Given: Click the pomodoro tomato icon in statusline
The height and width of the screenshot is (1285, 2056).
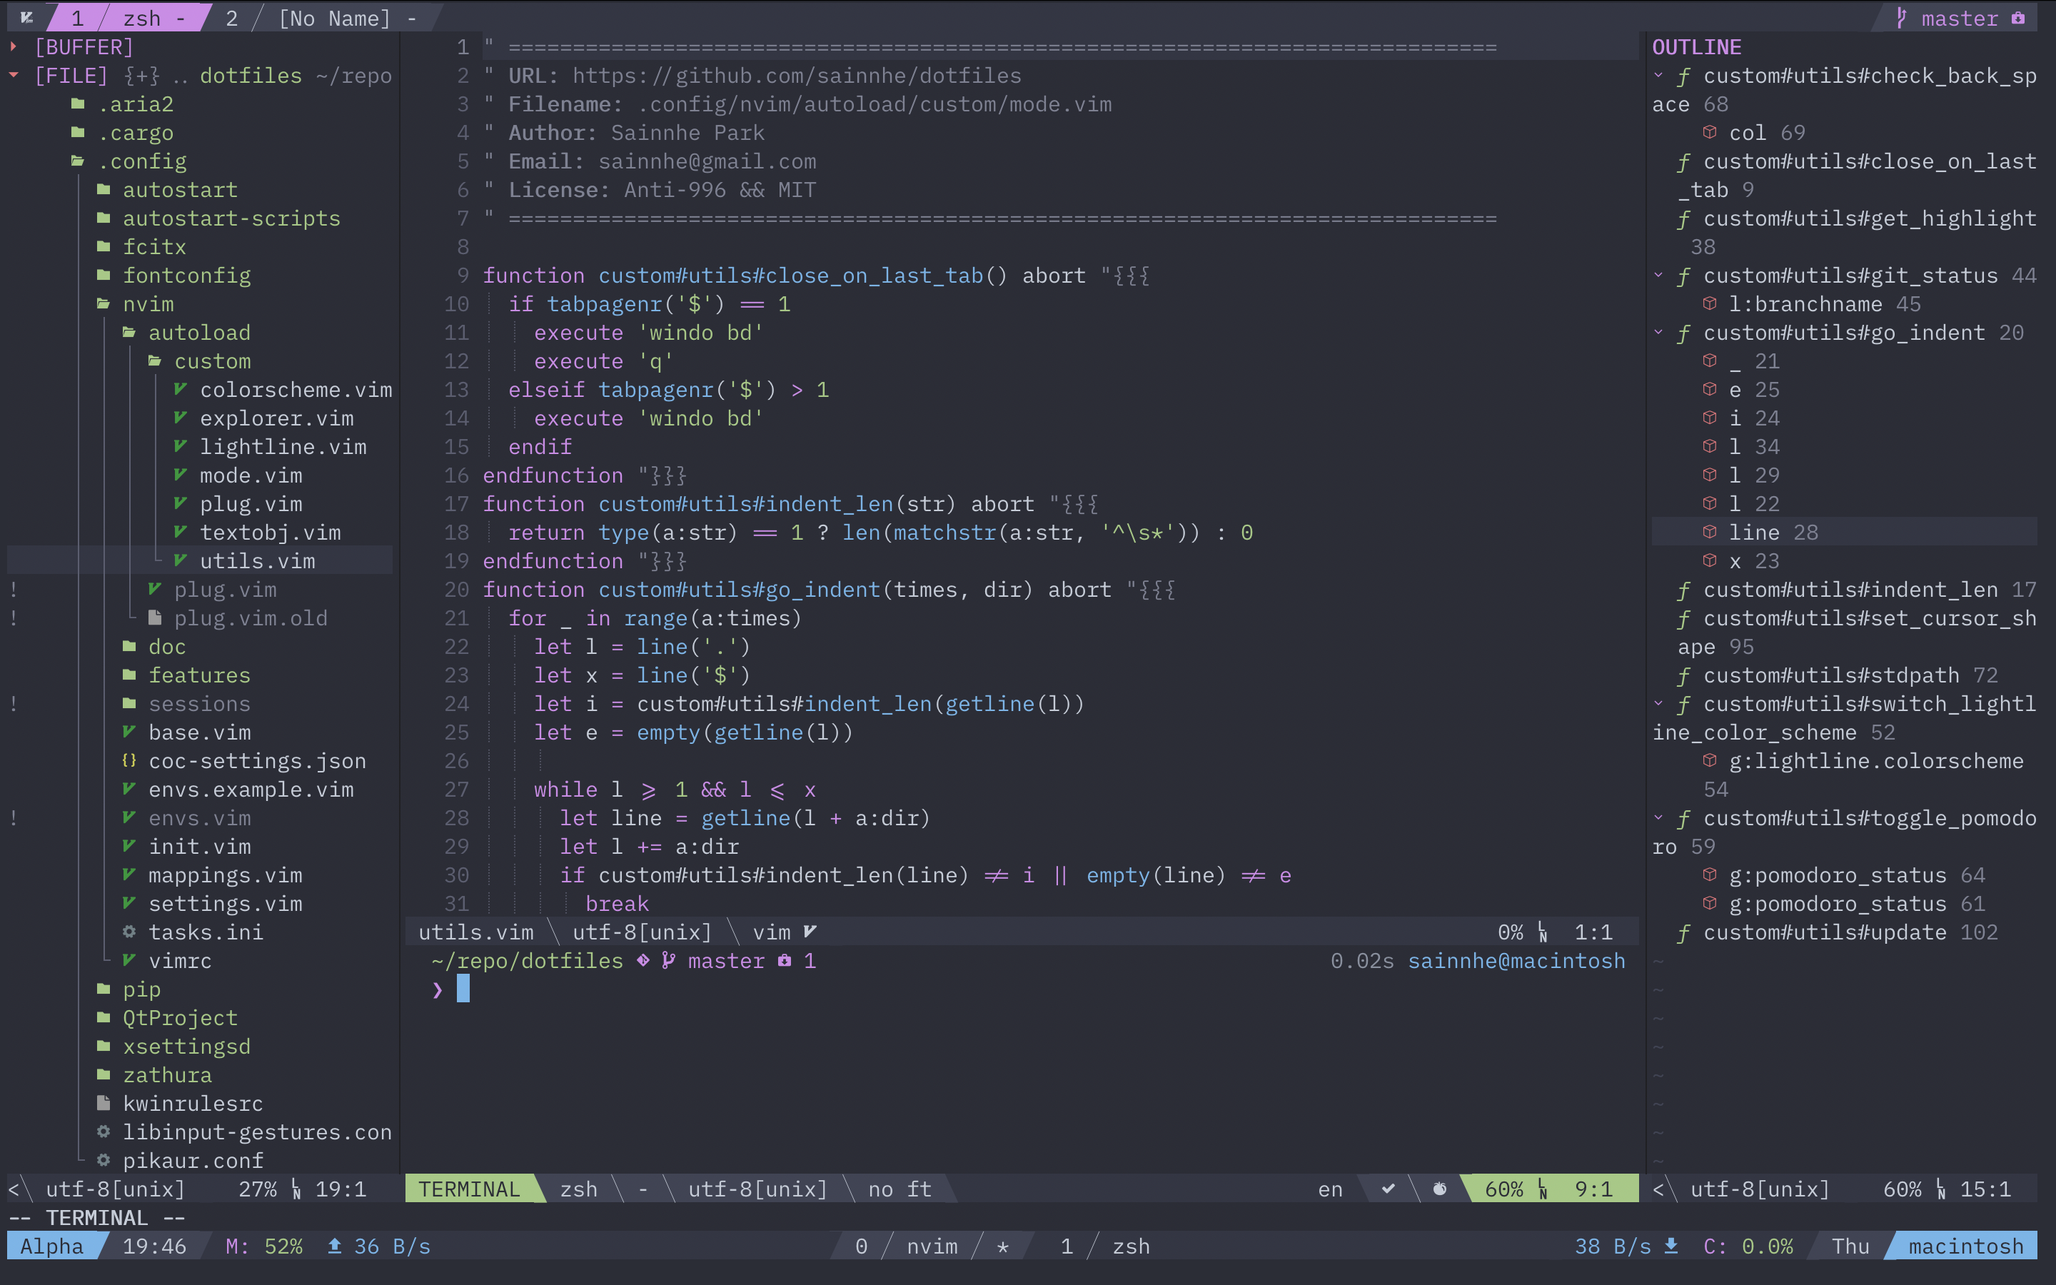Looking at the screenshot, I should pos(1439,1188).
